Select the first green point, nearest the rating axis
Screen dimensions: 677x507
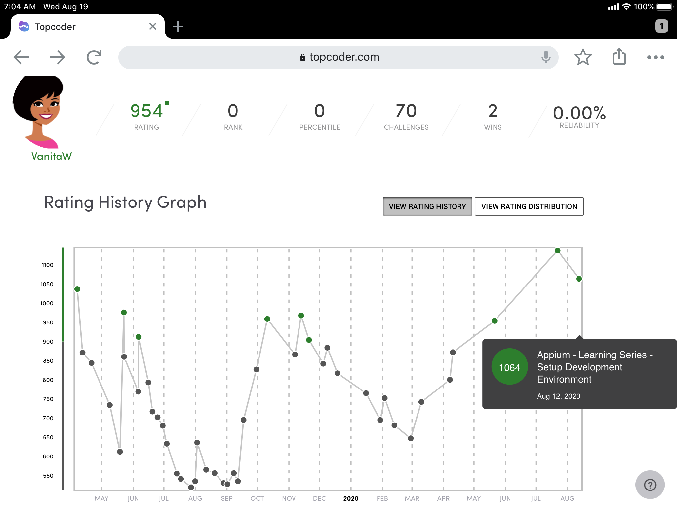[x=77, y=289]
